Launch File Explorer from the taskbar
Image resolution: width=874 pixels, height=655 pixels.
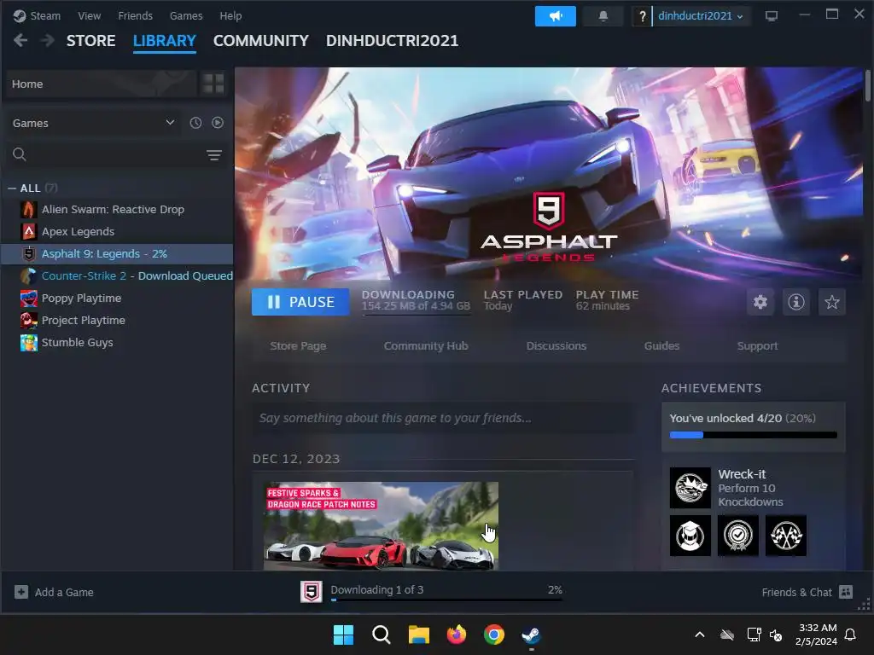(418, 635)
